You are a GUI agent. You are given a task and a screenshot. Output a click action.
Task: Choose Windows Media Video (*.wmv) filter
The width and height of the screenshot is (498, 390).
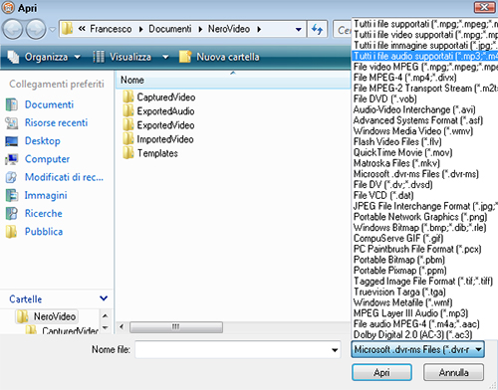(425, 131)
